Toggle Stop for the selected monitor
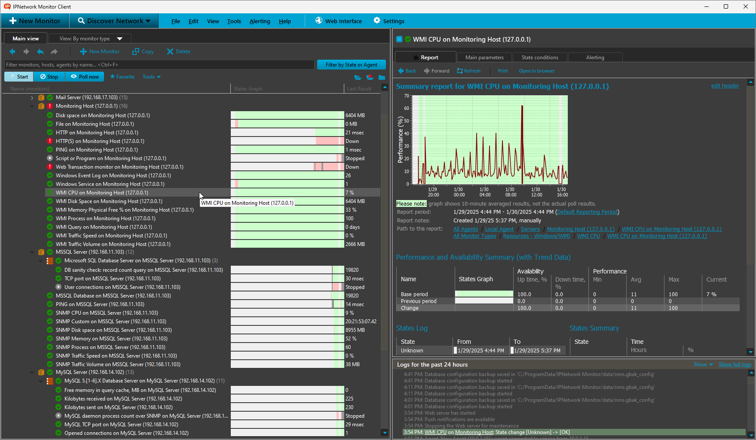This screenshot has height=440, width=756. coord(49,77)
